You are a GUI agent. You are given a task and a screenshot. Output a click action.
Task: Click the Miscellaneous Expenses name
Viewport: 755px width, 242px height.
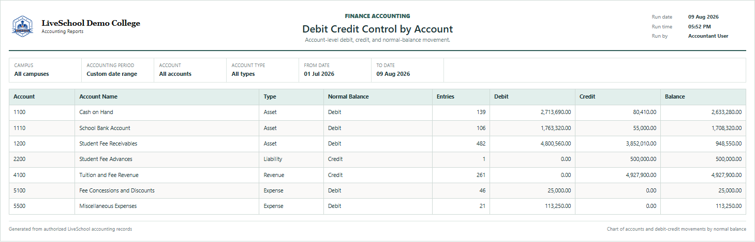(109, 206)
